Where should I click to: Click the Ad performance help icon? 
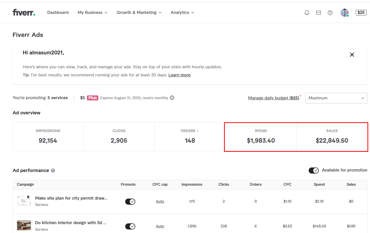[x=53, y=171]
